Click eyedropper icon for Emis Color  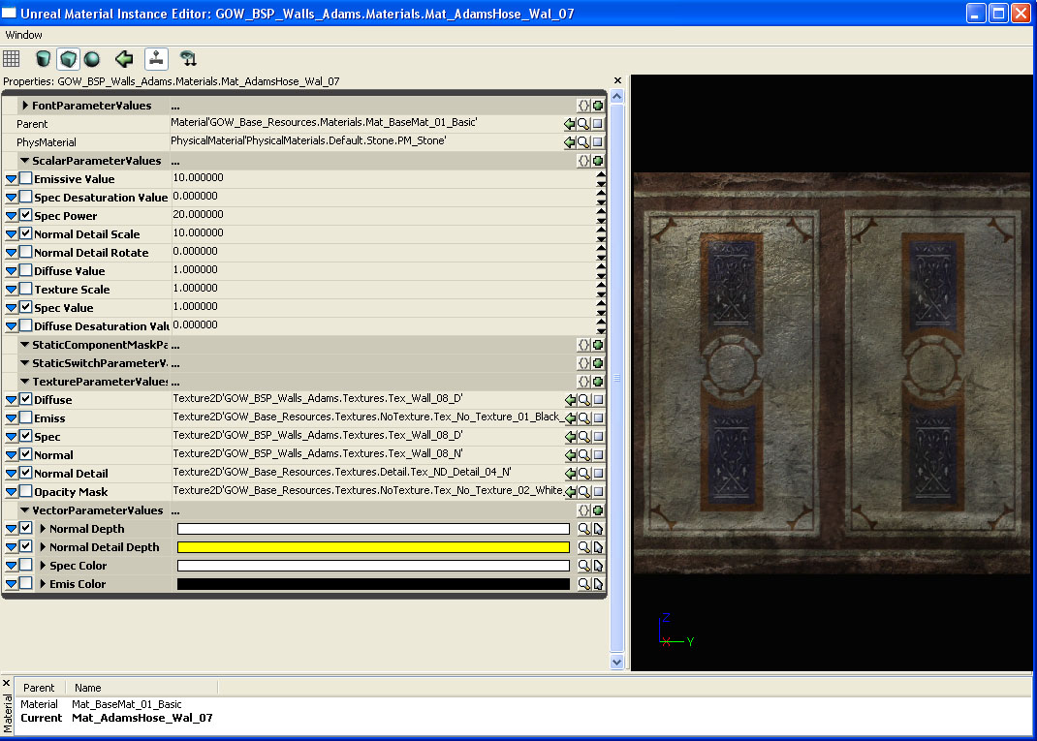599,584
